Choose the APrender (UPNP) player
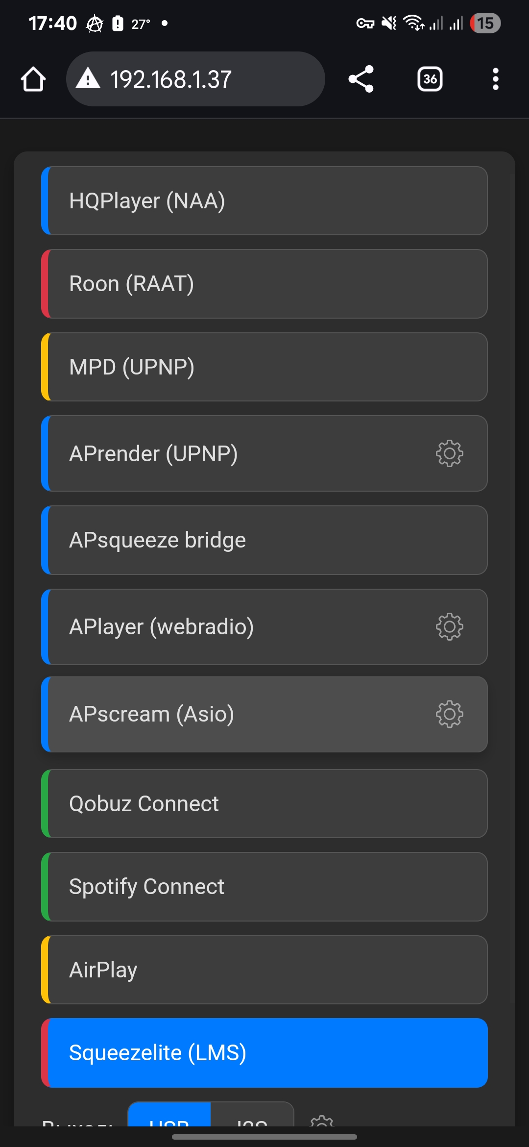The width and height of the screenshot is (529, 1147). (264, 453)
